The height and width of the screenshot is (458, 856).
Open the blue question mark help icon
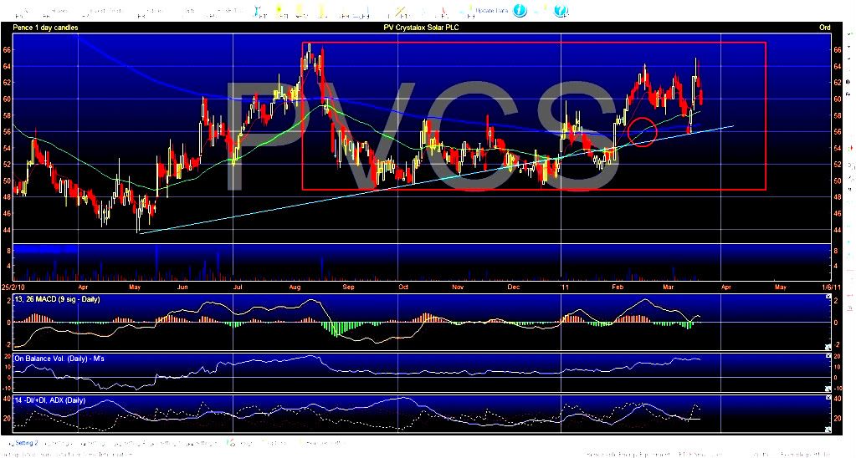(x=561, y=10)
